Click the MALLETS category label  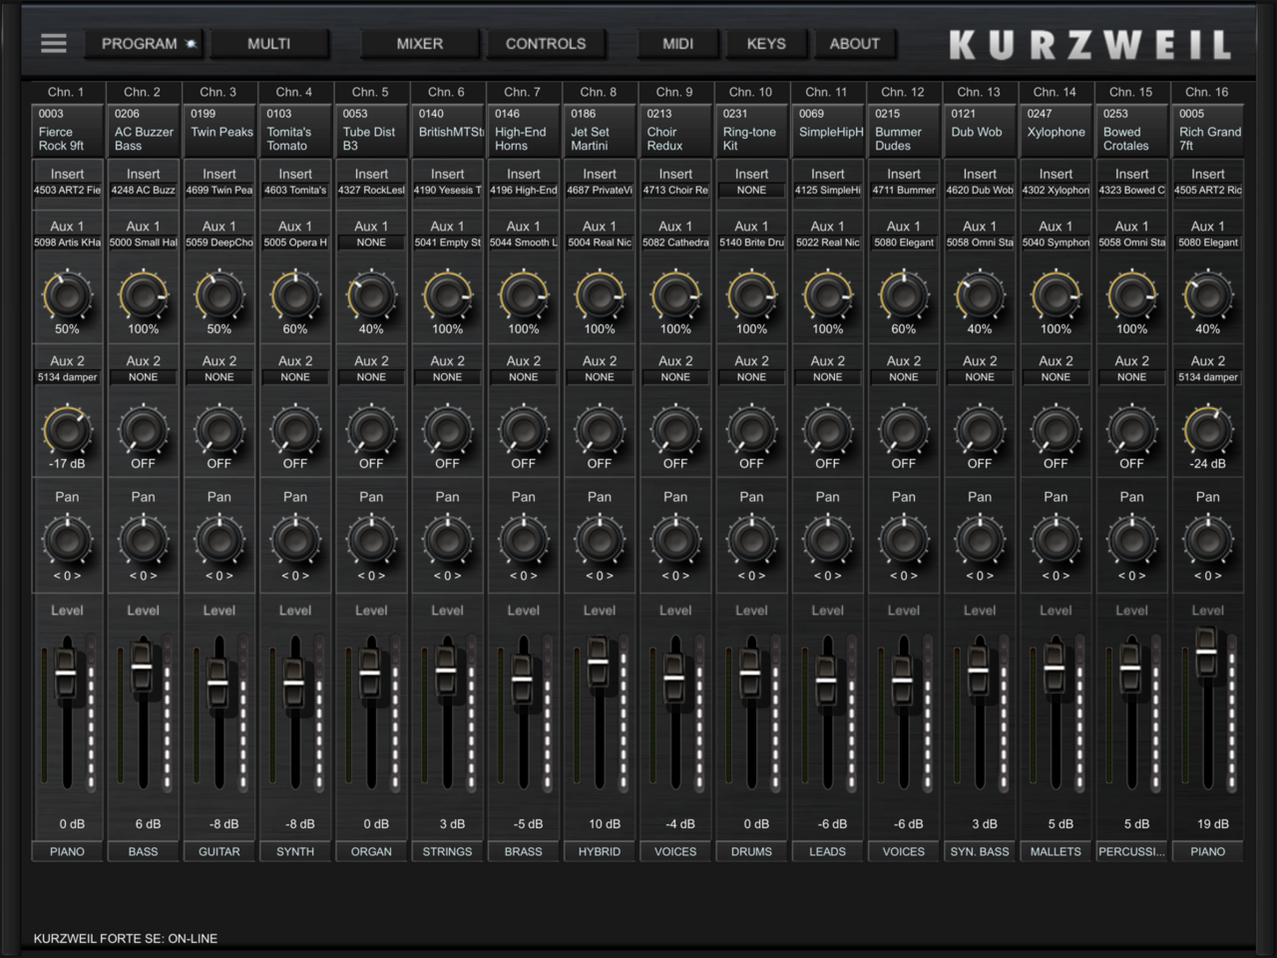(1056, 851)
